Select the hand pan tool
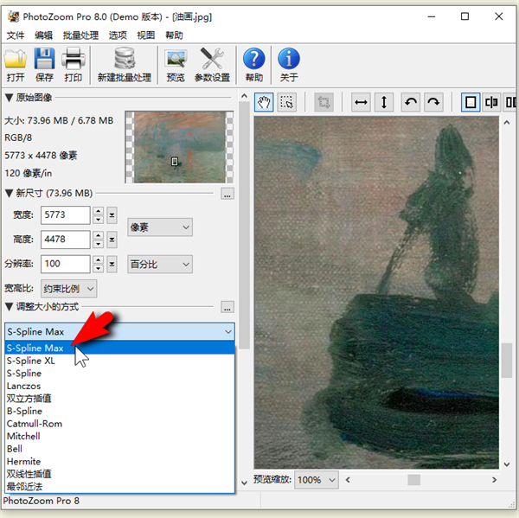This screenshot has width=519, height=518. [x=264, y=102]
